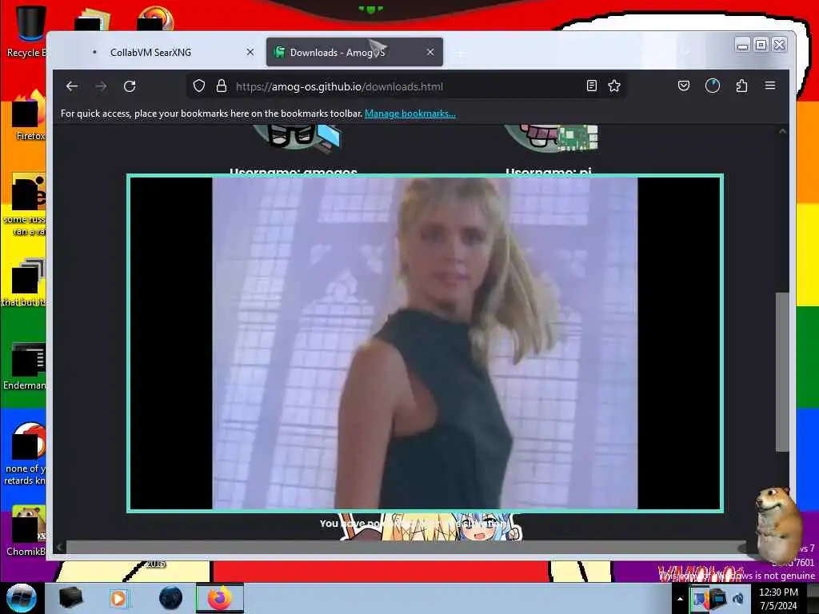Close the CollabVM SearXNG tab
Image resolution: width=819 pixels, height=614 pixels.
250,52
